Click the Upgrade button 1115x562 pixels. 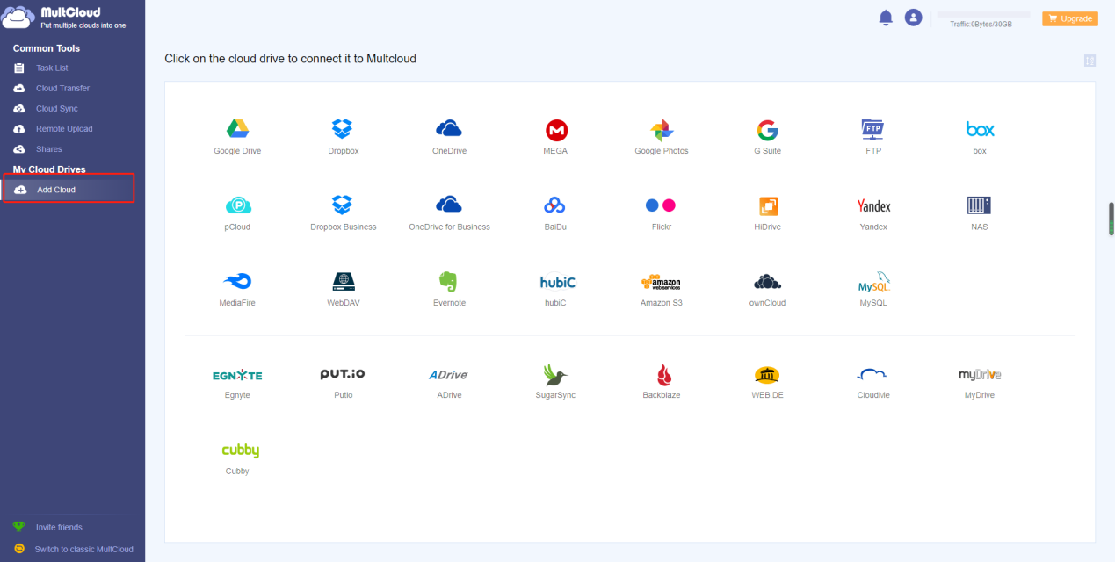1069,18
